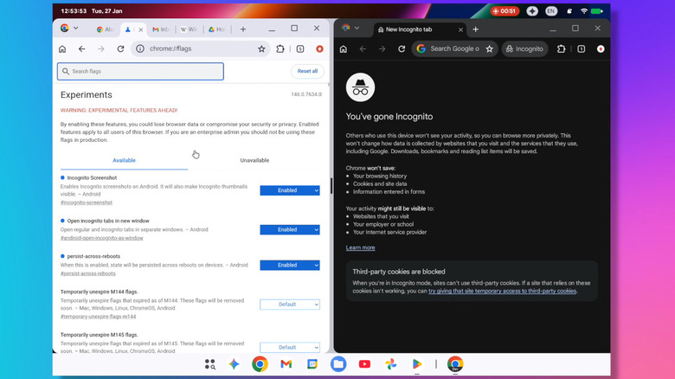
Task: Open M144 flags Default dropdown
Action: (290, 305)
